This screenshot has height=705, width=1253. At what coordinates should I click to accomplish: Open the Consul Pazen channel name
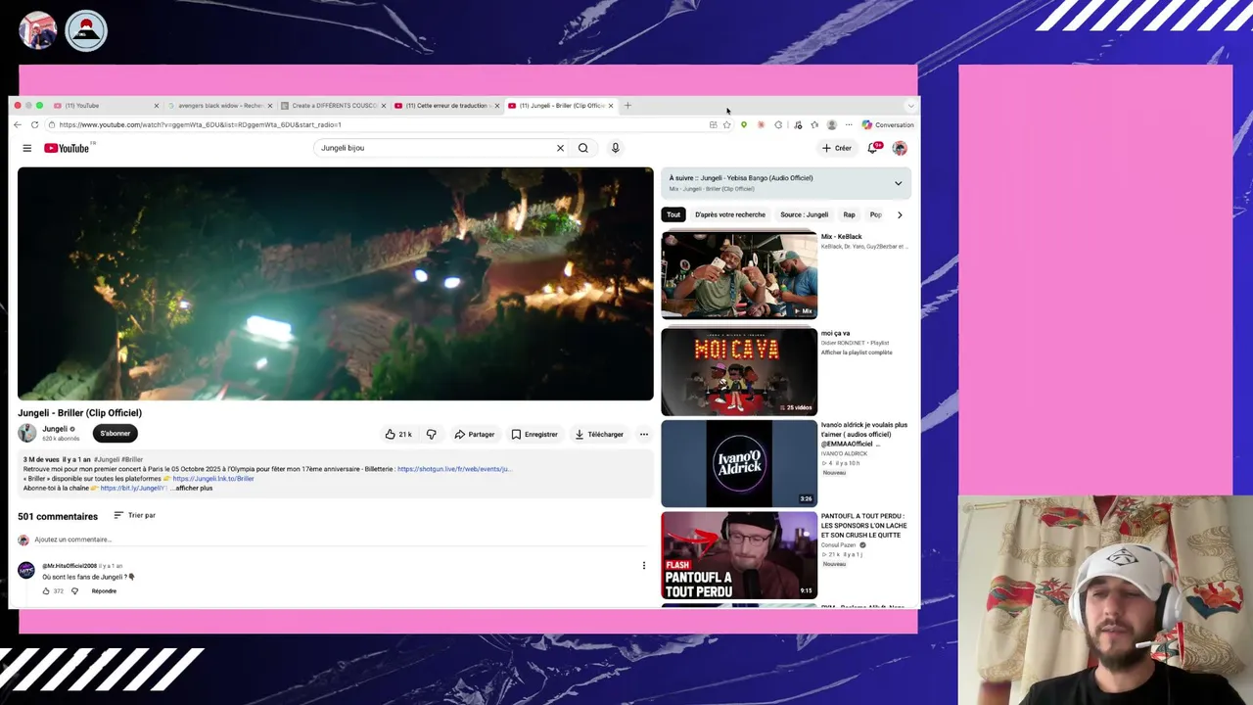point(839,545)
